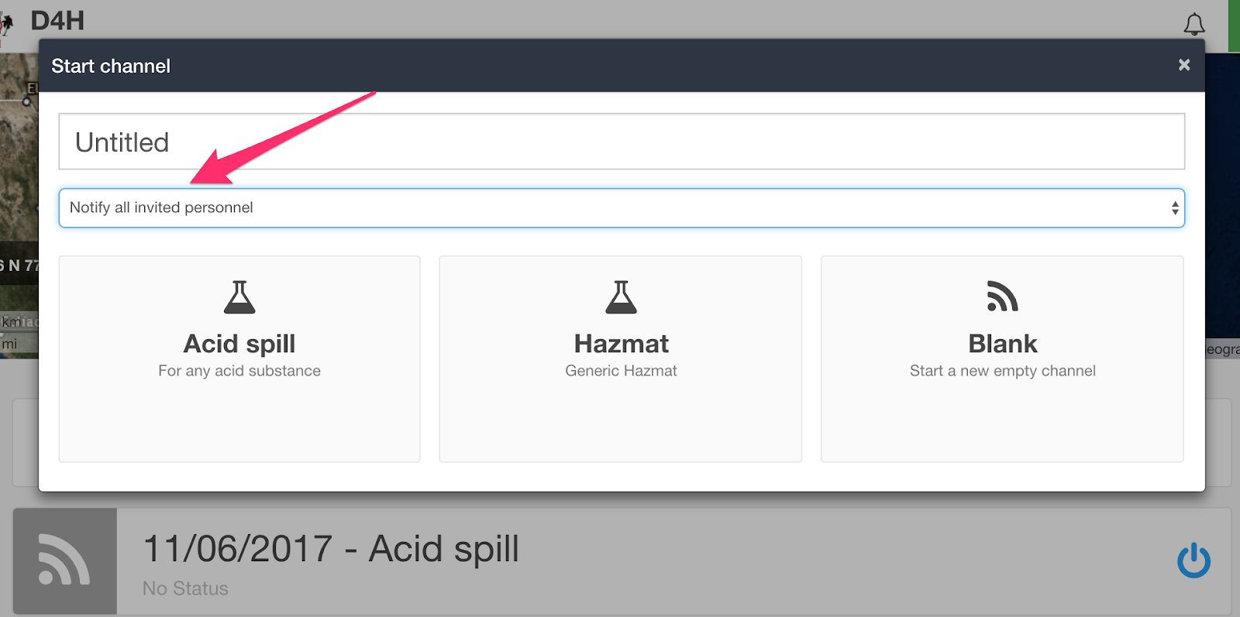Select the Acid spill template title
This screenshot has width=1240, height=617.
[239, 343]
